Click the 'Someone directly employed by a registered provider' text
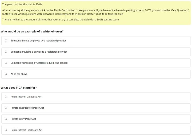 [x=38, y=41]
